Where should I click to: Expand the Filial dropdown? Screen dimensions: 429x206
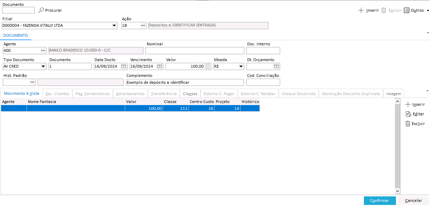point(114,25)
